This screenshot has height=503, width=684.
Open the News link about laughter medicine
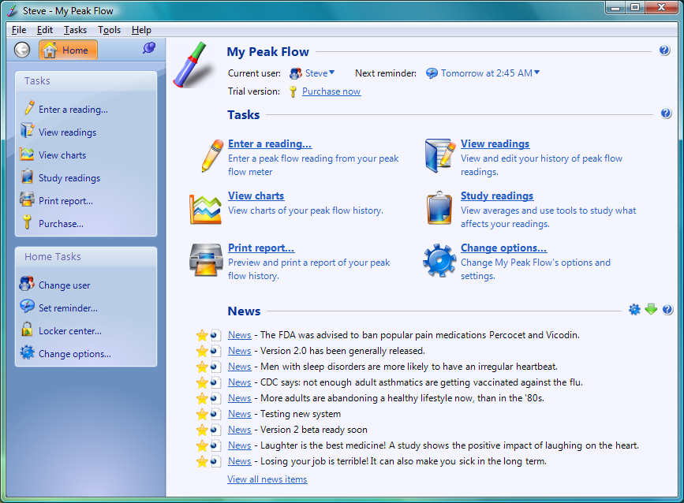click(240, 445)
